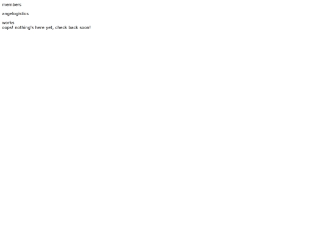This screenshot has height=246, width=329.
Task: Click the word "oops!" in the message
Action: (7, 27)
